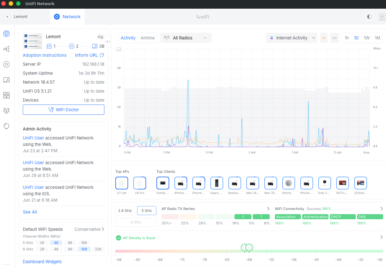Select the U7 Lite access point icon

[122, 183]
